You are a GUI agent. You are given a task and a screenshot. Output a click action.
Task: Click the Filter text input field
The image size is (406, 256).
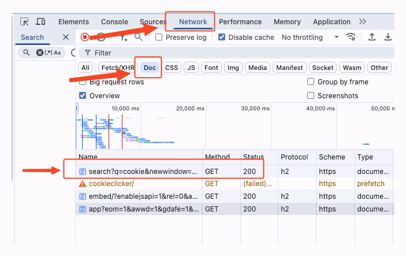[x=231, y=53]
